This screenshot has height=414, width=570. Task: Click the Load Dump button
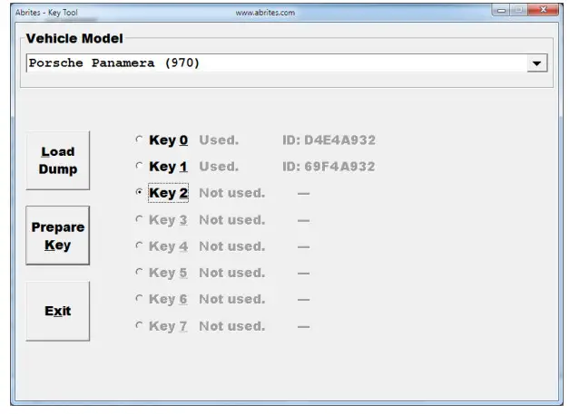point(58,160)
